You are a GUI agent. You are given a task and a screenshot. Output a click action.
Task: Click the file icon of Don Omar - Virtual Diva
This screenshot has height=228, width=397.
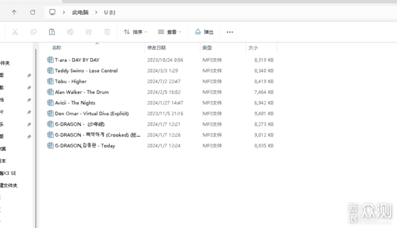(x=50, y=113)
